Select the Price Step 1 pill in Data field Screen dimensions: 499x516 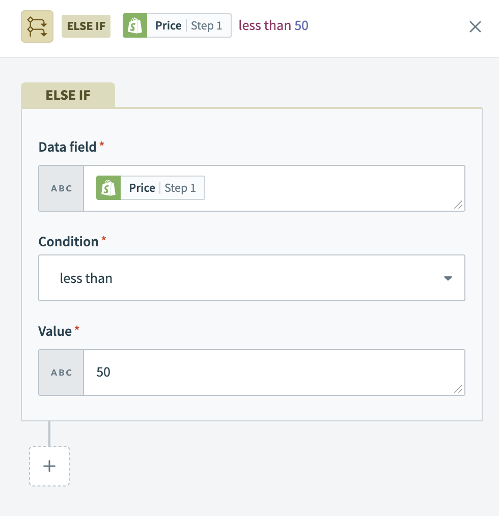click(162, 188)
